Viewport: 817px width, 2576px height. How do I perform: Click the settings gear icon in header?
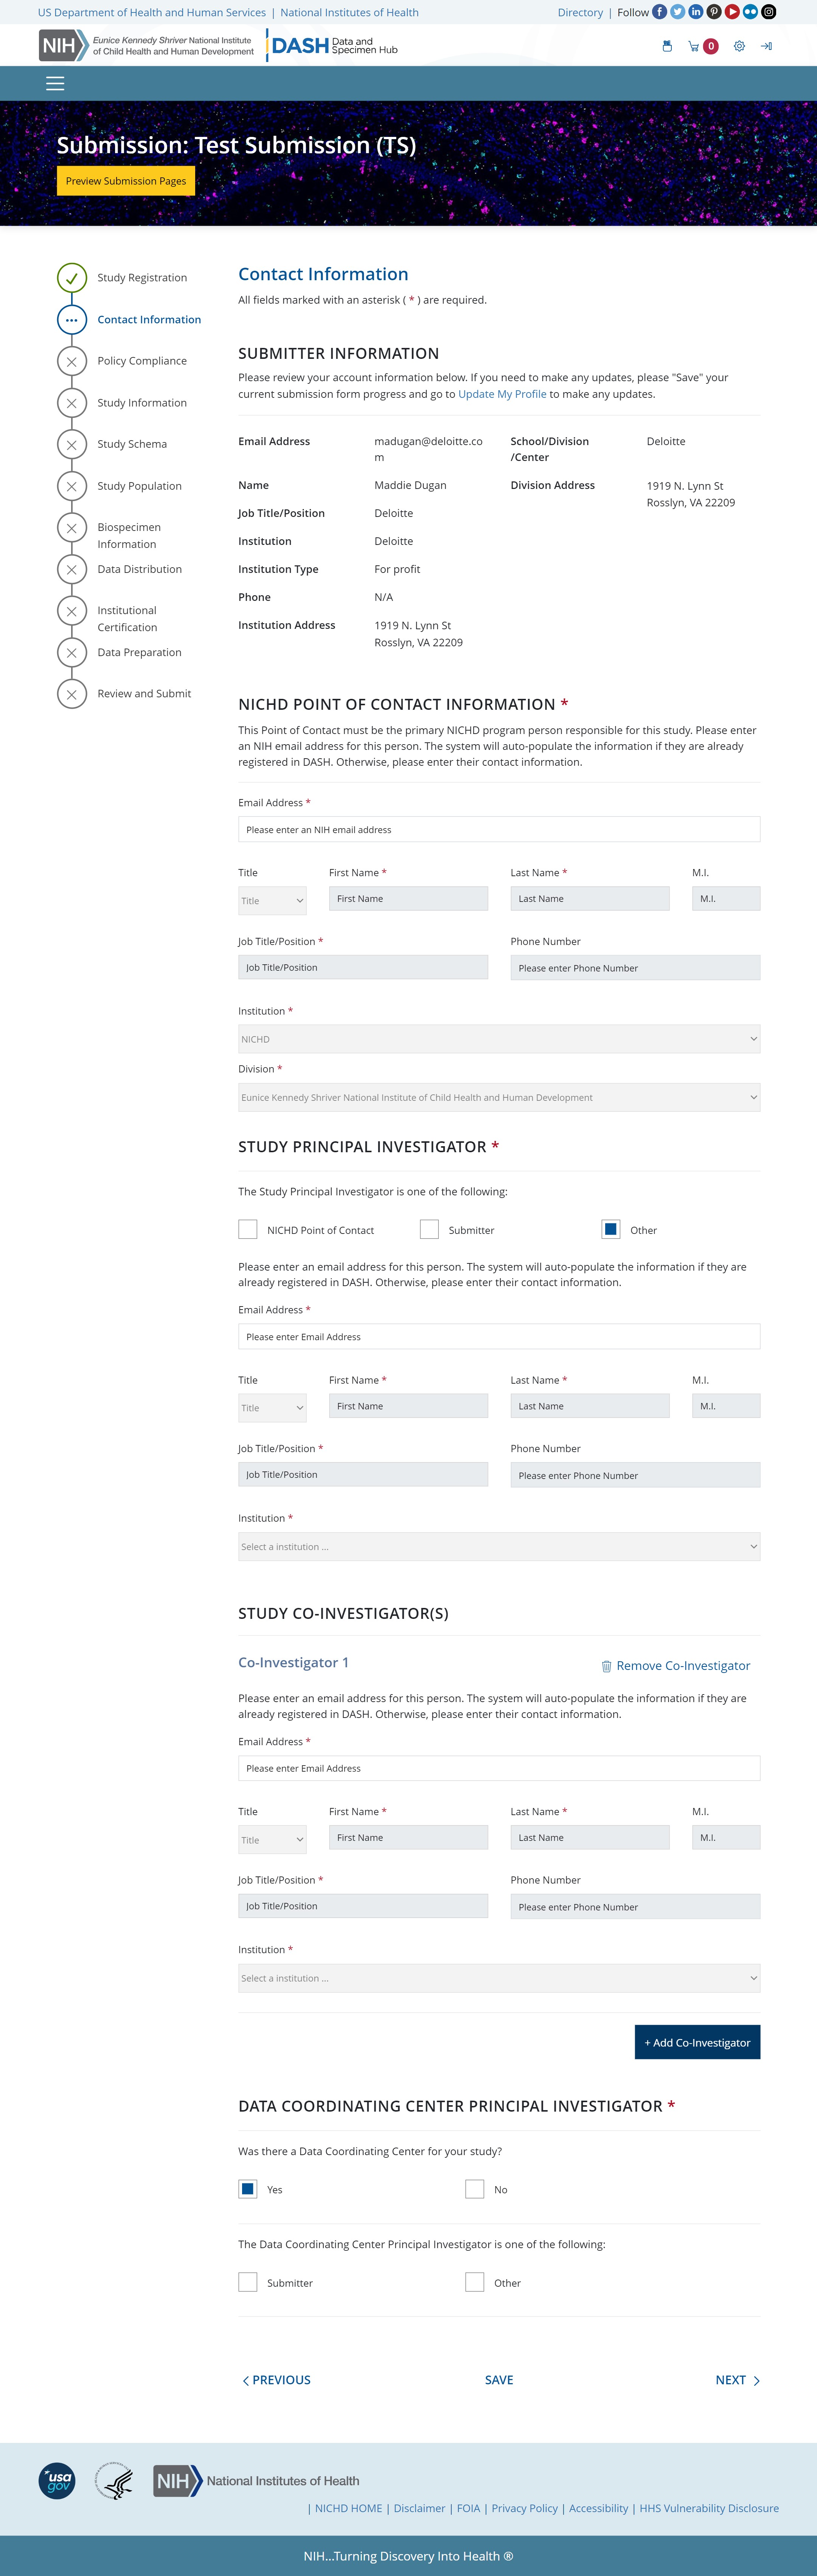coord(739,46)
